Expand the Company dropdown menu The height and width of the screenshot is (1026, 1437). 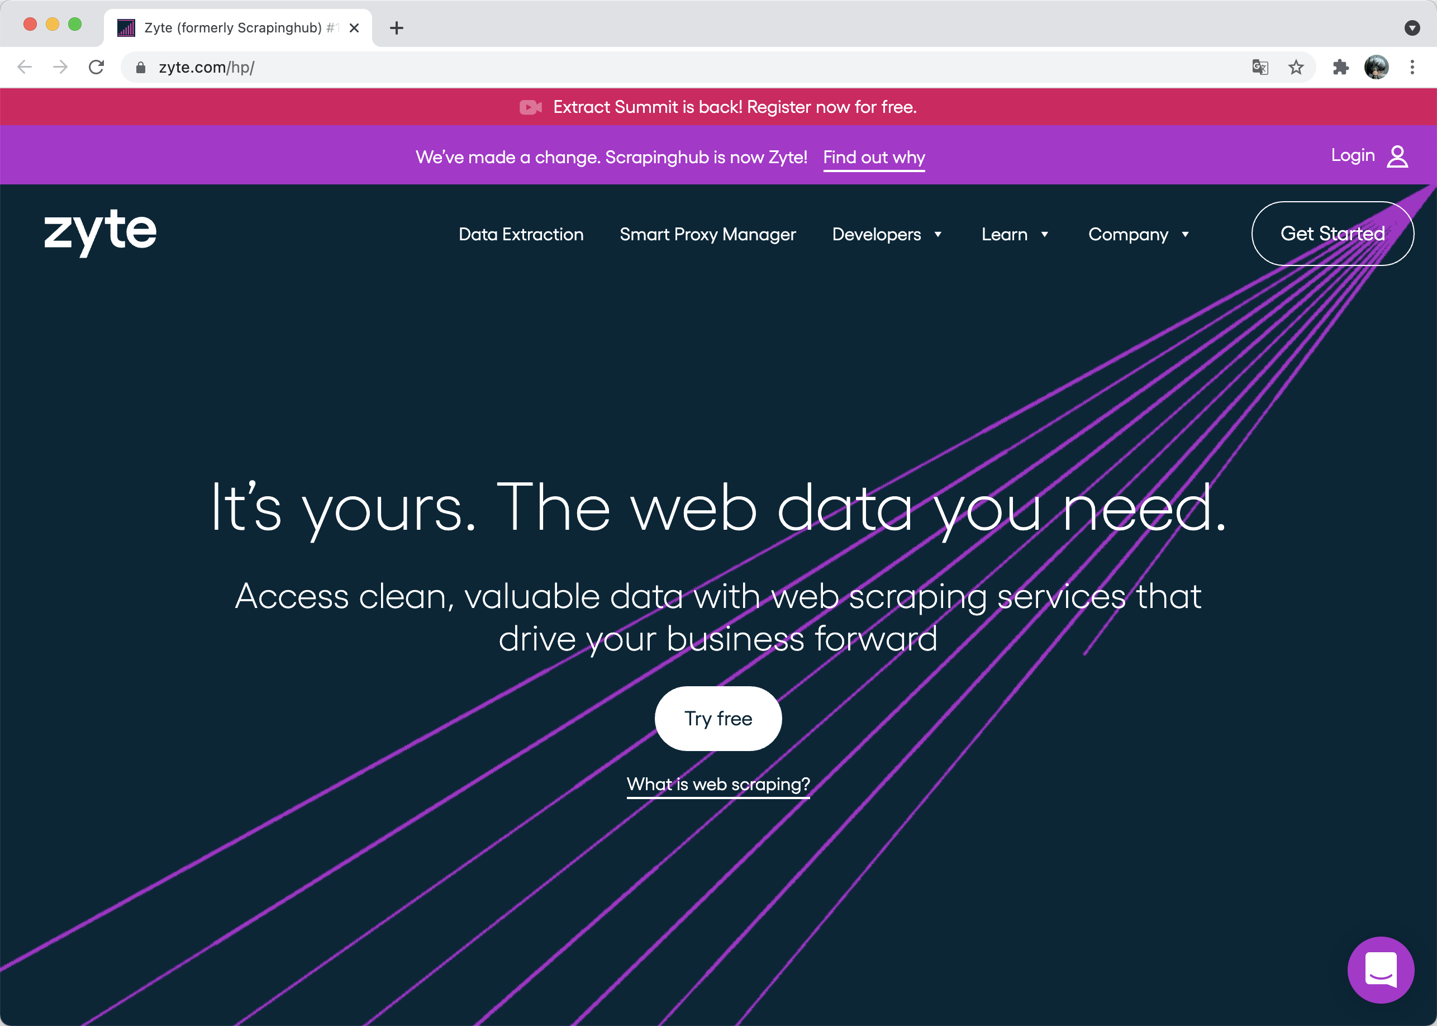click(1138, 234)
